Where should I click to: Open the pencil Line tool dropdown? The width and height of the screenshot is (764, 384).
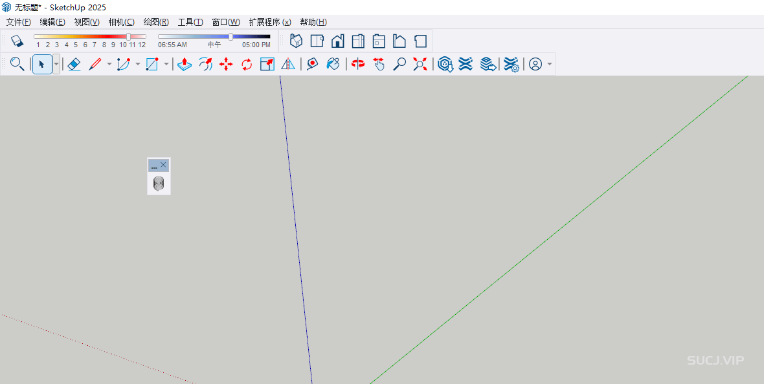[109, 64]
